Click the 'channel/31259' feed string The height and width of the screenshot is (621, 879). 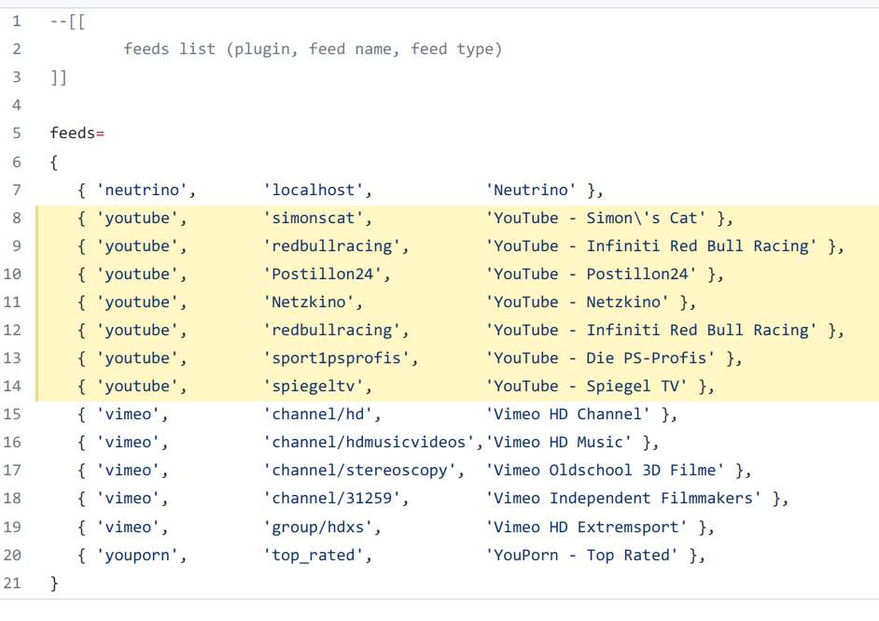pyautogui.click(x=335, y=498)
